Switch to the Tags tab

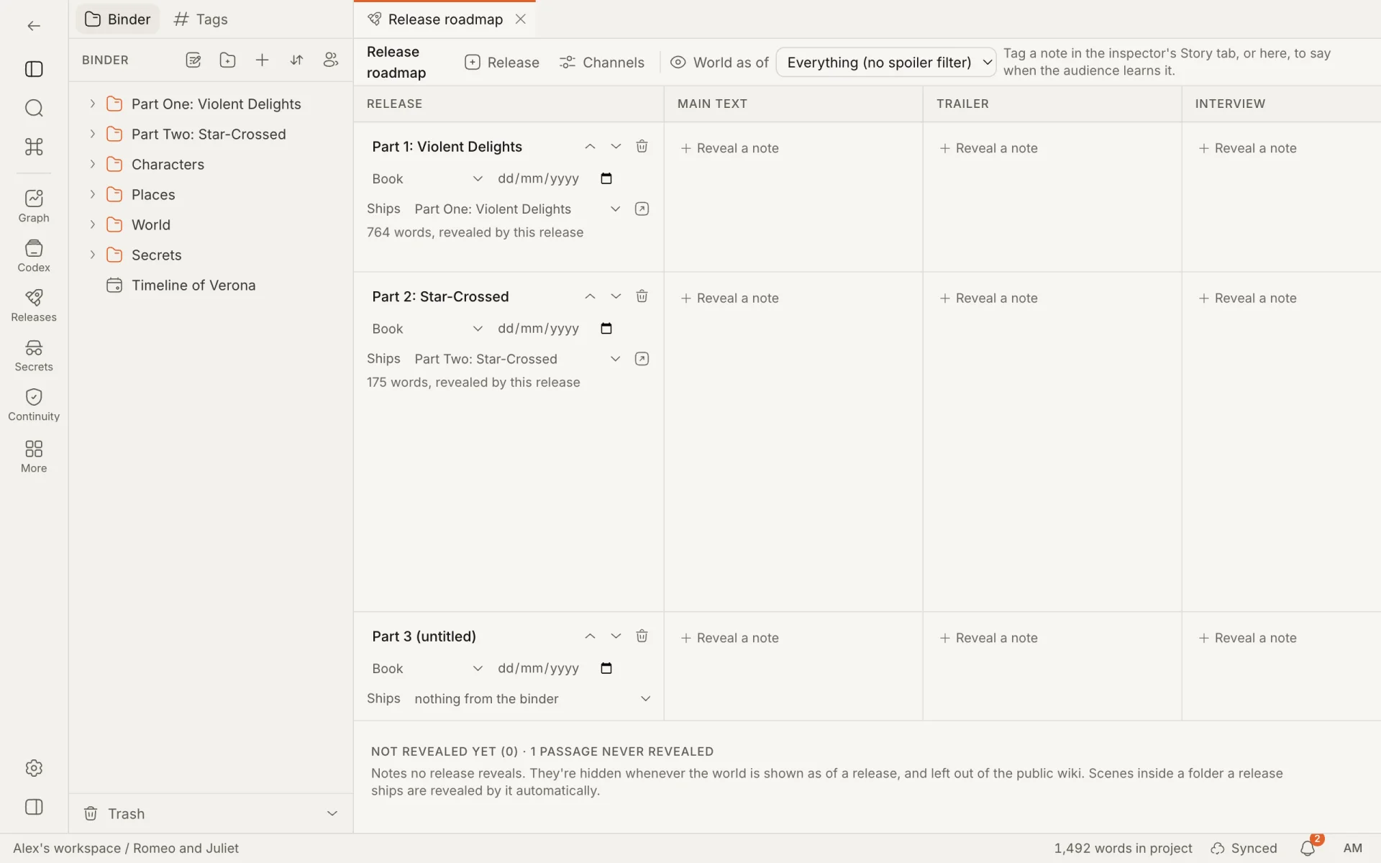[201, 19]
